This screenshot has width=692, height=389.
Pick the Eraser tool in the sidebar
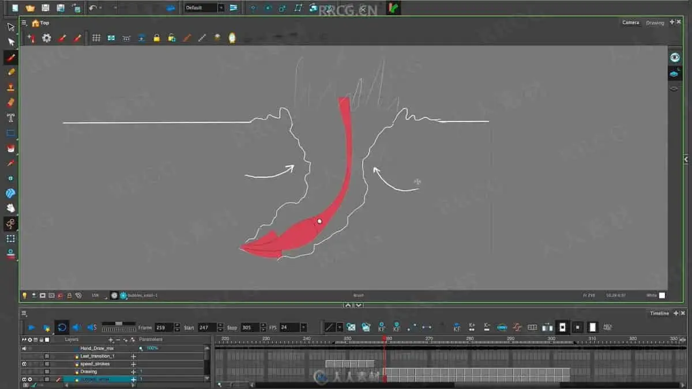10,102
